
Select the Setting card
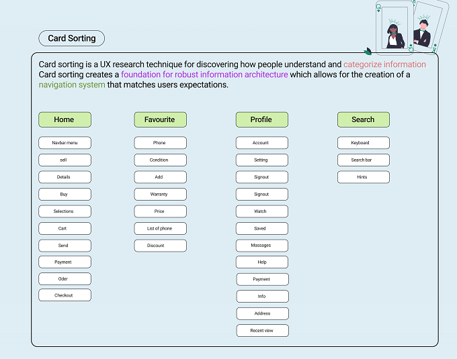(262, 160)
